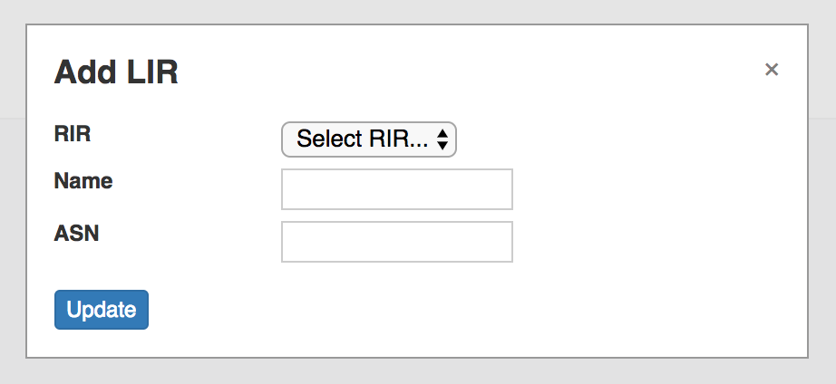Open the Select RIR dropdown
The width and height of the screenshot is (836, 384).
click(x=369, y=139)
